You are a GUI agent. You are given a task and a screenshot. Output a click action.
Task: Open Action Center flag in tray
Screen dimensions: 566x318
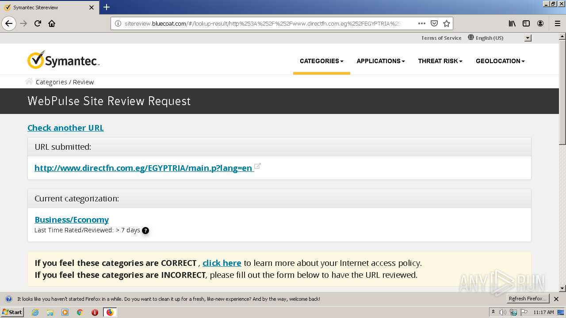pos(524,312)
